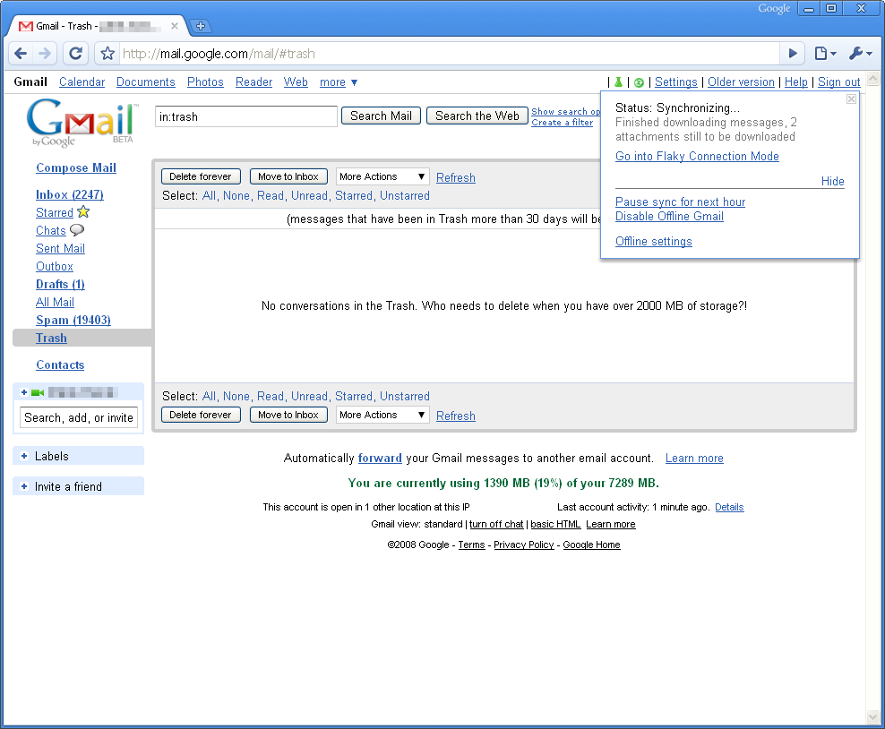Click the Sign out link

tap(838, 82)
